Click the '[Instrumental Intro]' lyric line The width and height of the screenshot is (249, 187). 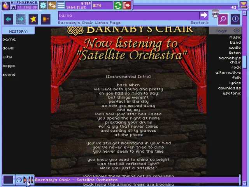pos(128,77)
